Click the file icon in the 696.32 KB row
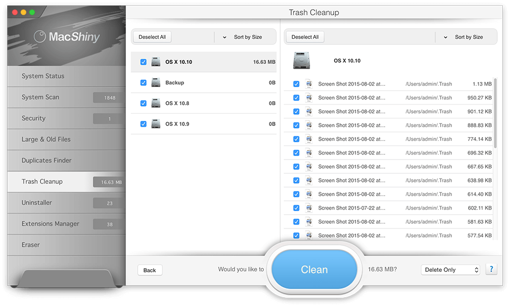510x307 pixels. point(309,153)
